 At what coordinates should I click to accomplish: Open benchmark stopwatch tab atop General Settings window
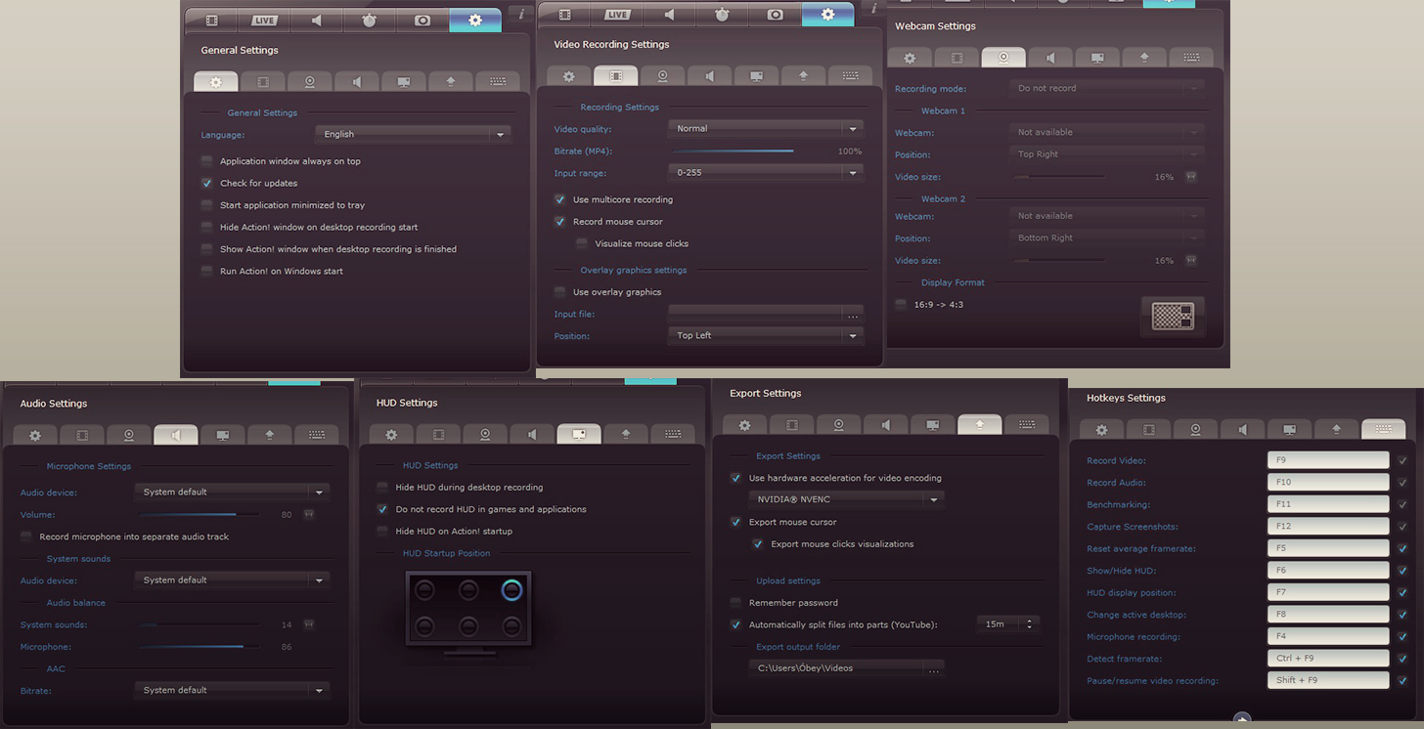coord(370,20)
